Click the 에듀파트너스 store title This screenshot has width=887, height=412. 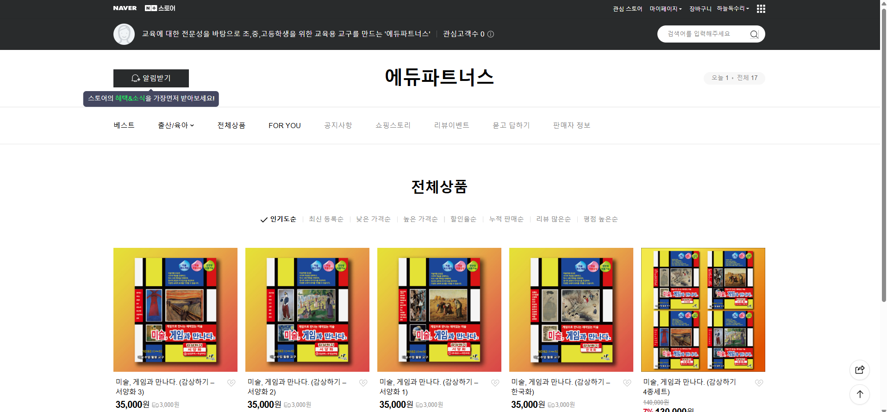[439, 77]
